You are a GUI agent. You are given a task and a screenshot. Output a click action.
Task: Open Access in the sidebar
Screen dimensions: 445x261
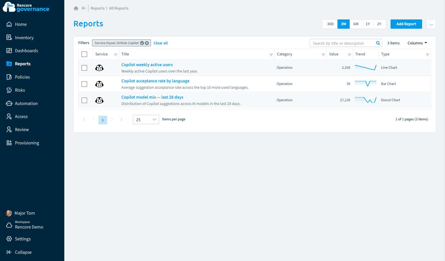pos(21,117)
